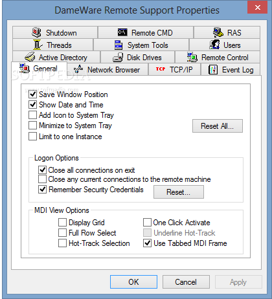Switch to the Disk Drives tab
The width and height of the screenshot is (272, 299).
137,58
